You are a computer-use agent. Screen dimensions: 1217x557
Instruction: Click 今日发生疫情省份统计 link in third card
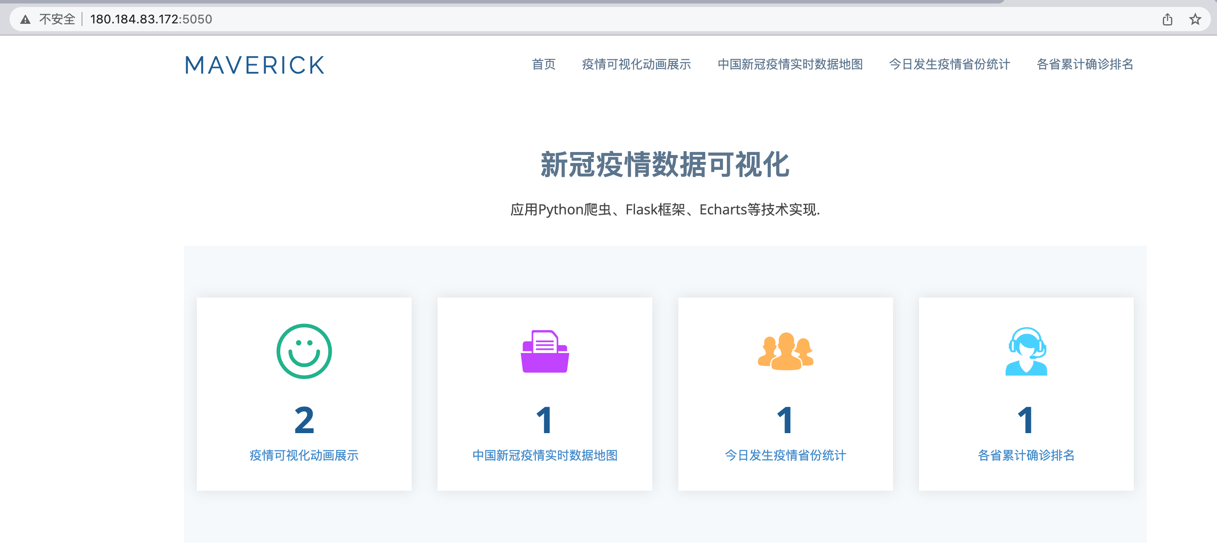click(x=785, y=455)
